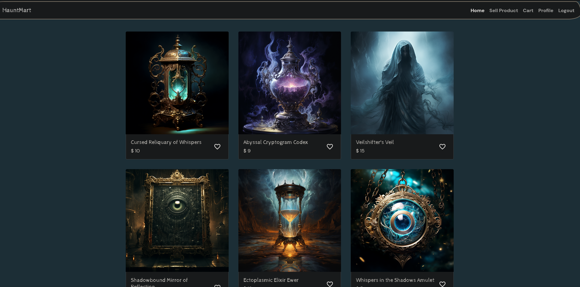This screenshot has height=287, width=580.
Task: Open the Cart page
Action: pyautogui.click(x=528, y=10)
